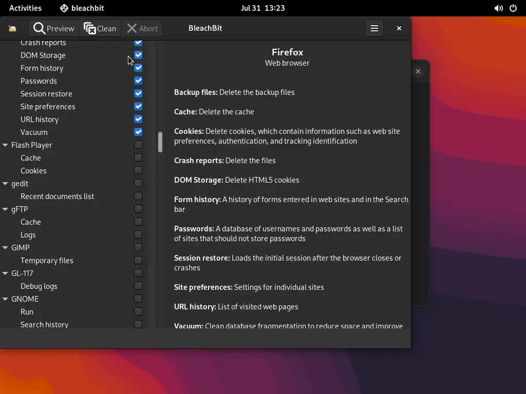This screenshot has height=394, width=526.
Task: Open the clock and calendar
Action: 262,8
